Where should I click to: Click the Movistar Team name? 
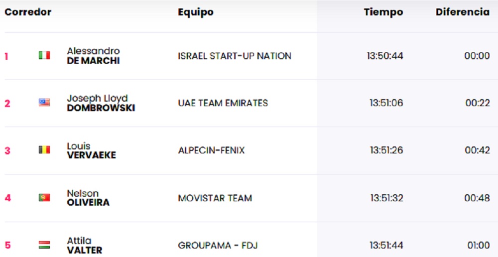[x=215, y=198]
